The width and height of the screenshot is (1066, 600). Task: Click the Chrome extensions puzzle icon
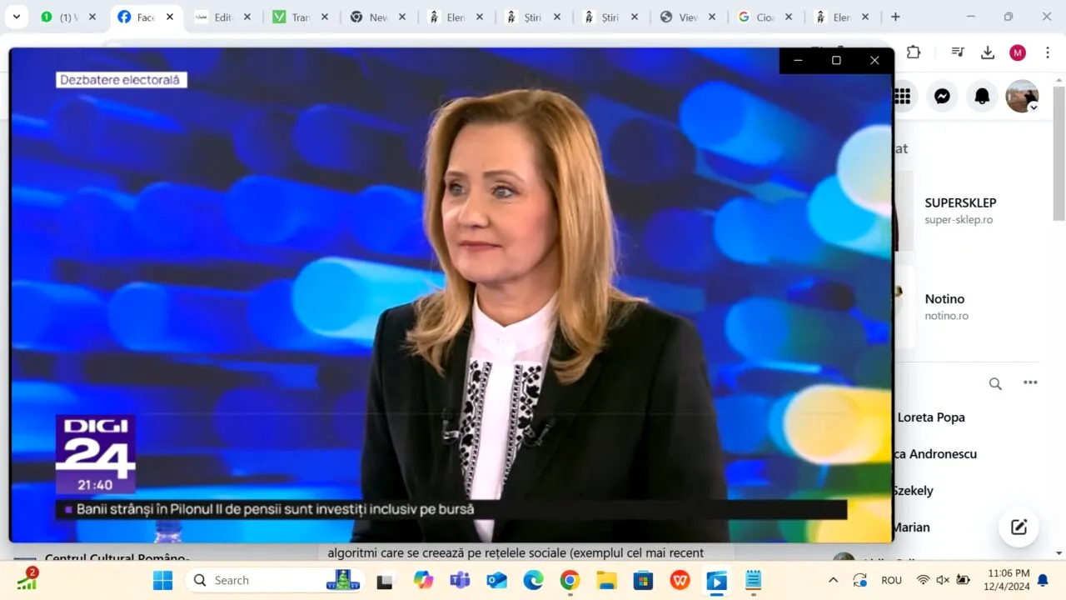[914, 52]
